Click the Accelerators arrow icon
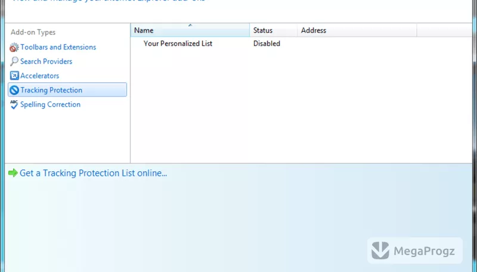Image resolution: width=477 pixels, height=272 pixels. 14,75
